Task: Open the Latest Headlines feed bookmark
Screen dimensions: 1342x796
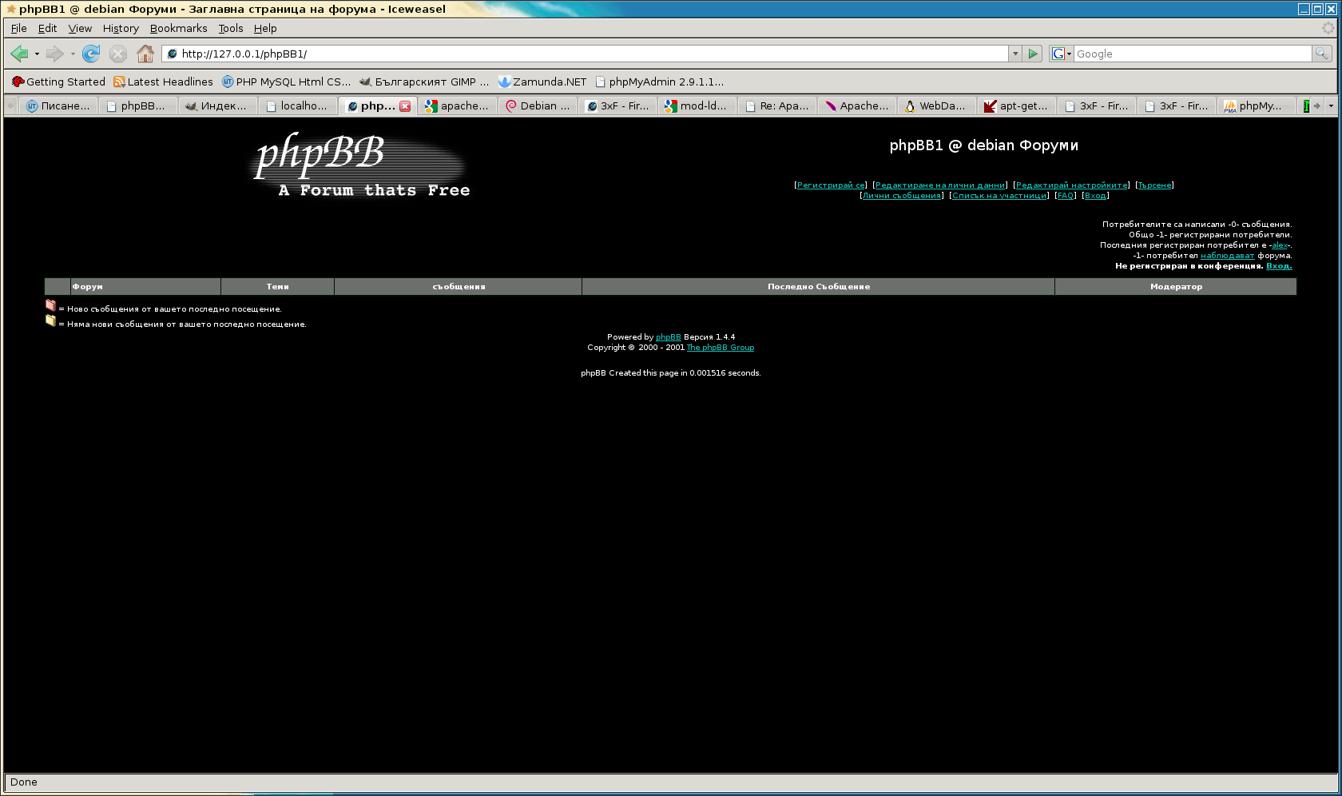Action: tap(163, 82)
